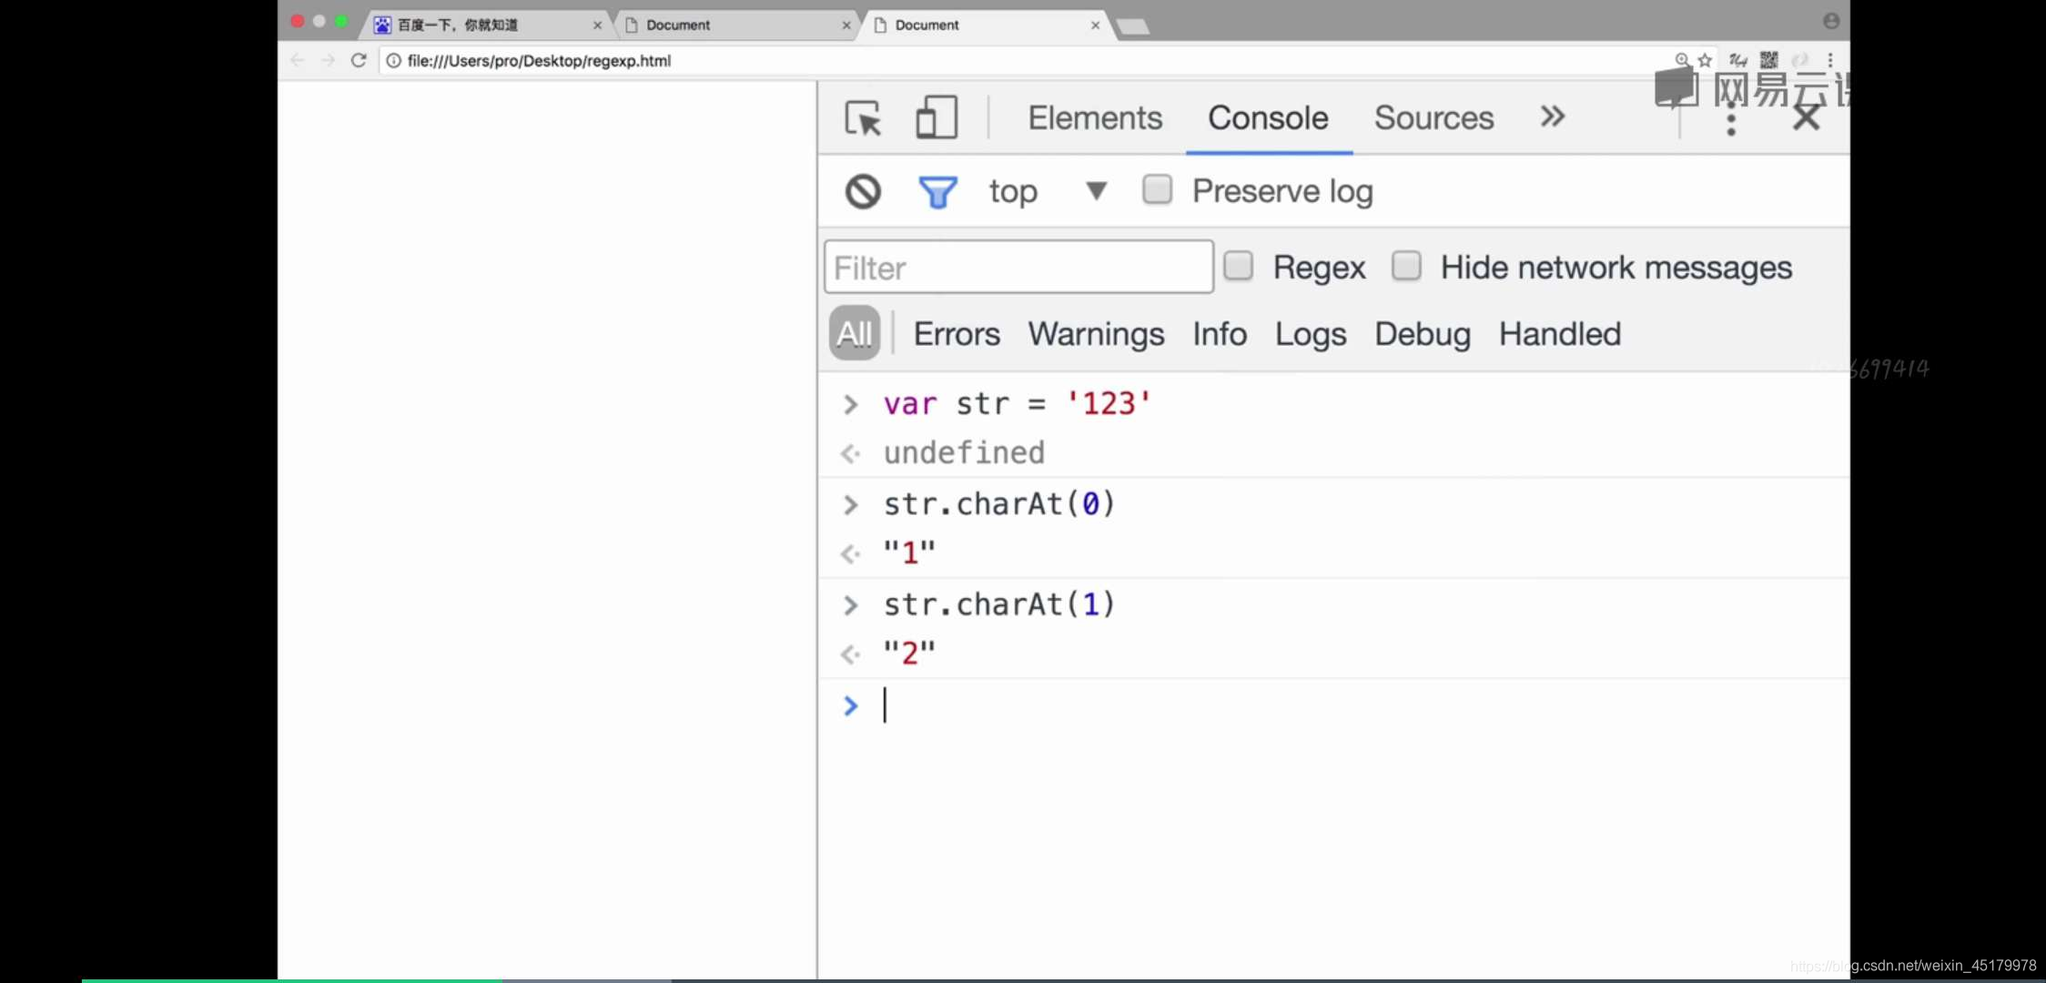This screenshot has width=2046, height=983.
Task: Enable the Preserve log checkbox
Action: click(x=1157, y=190)
